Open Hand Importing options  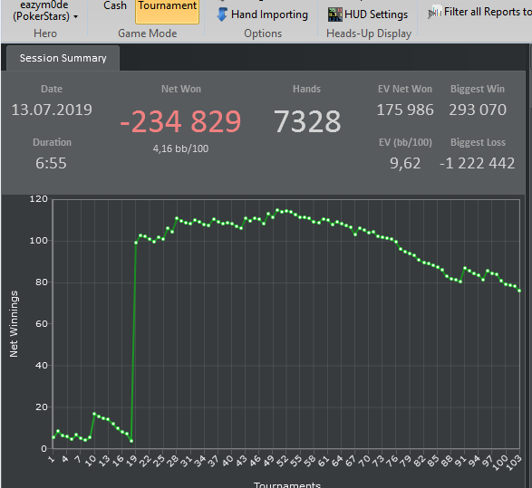pos(263,14)
